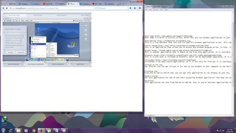Switch to the Top 10 W... tab
This screenshot has width=236, height=133.
48,4
